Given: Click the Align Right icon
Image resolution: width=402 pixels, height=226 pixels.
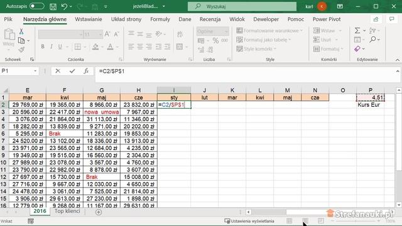Looking at the screenshot, I should (x=149, y=46).
